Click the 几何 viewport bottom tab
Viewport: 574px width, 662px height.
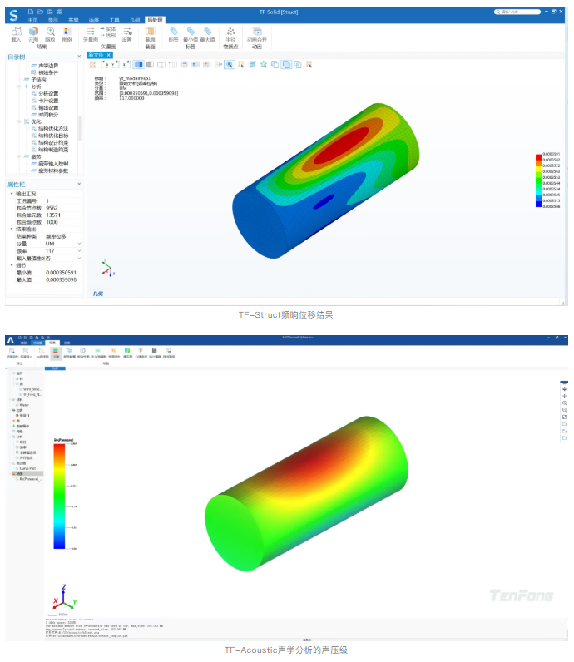tap(97, 294)
